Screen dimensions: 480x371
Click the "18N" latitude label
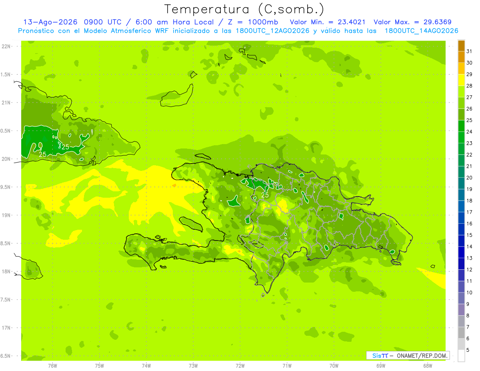point(6,272)
